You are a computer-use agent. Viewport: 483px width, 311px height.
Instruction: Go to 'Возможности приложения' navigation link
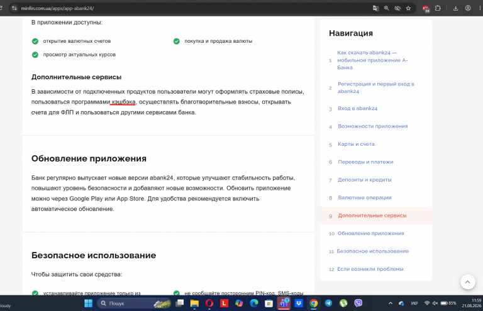[x=373, y=126]
